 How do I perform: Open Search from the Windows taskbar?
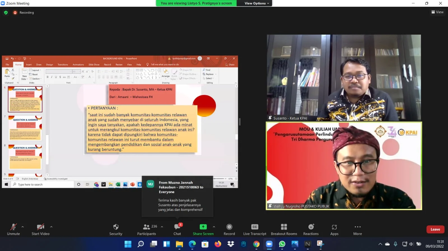141,244
